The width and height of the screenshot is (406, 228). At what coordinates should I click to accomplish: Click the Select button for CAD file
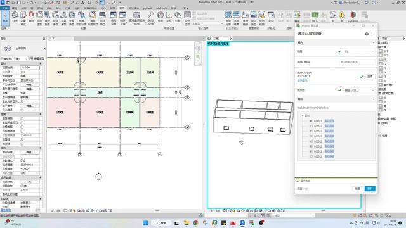point(370,77)
